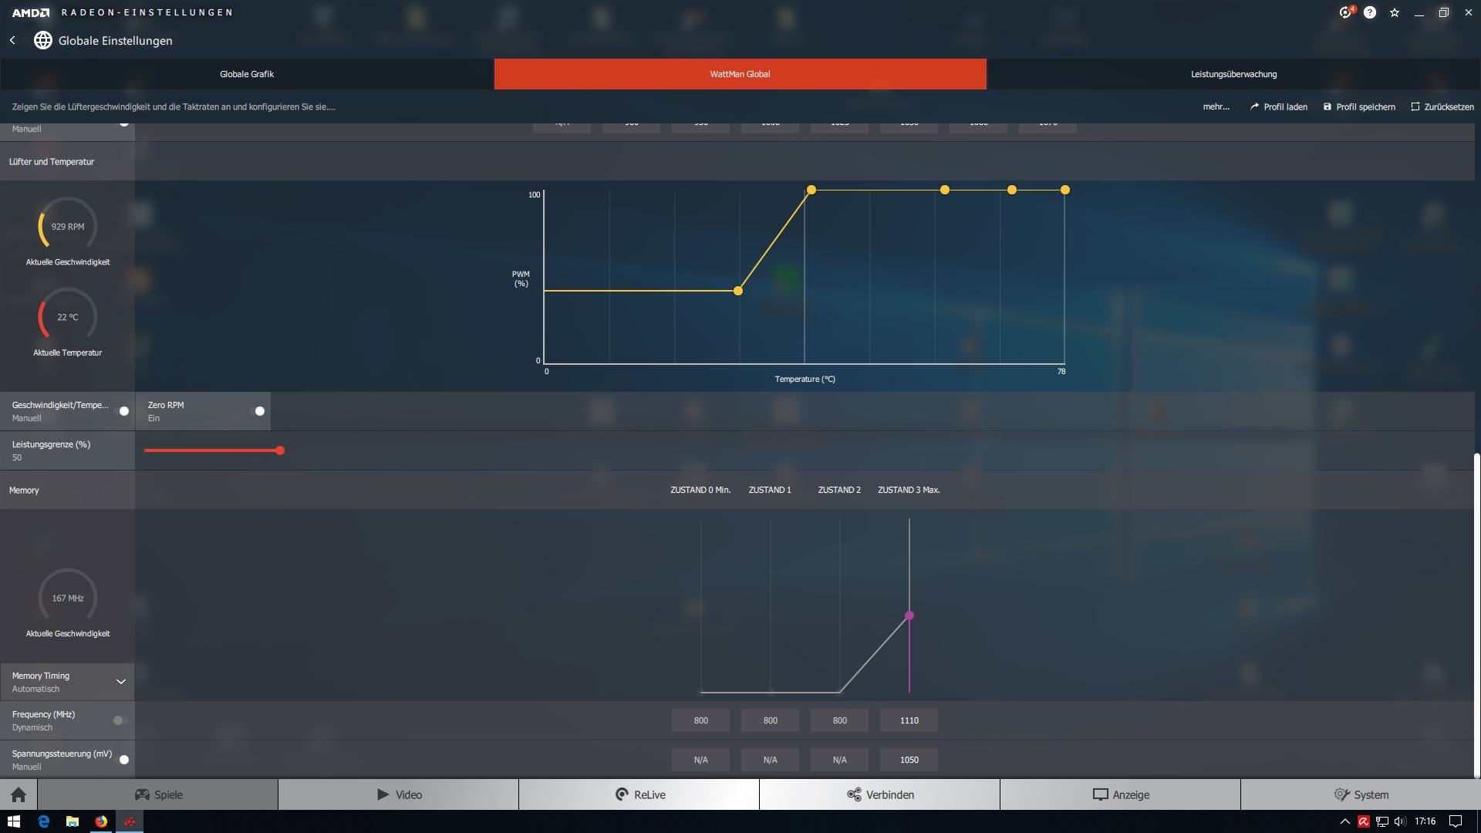Click the N/A voltage field under Zustand 0
This screenshot has height=833, width=1481.
click(700, 760)
